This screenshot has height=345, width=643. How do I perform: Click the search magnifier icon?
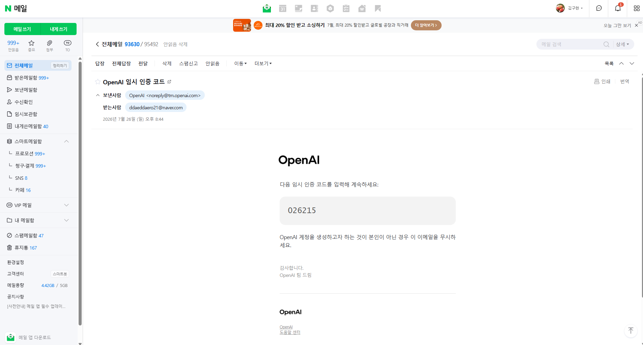(606, 44)
